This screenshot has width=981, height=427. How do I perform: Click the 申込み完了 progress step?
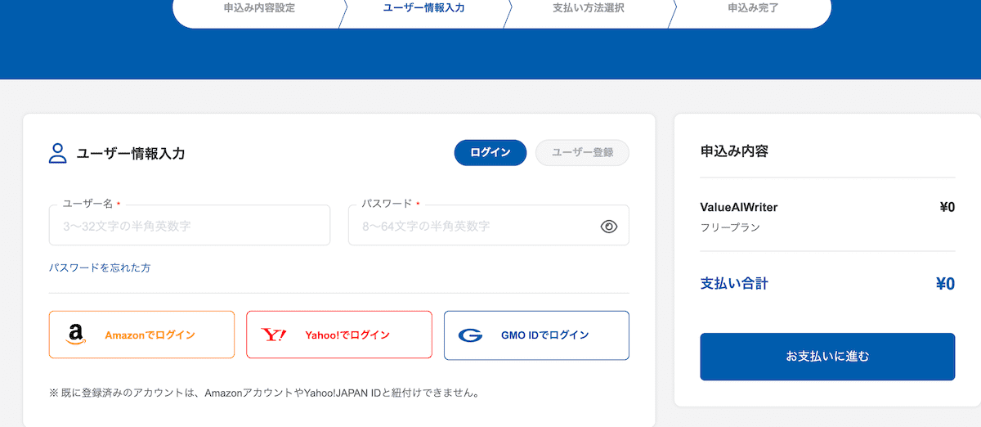pos(753,8)
